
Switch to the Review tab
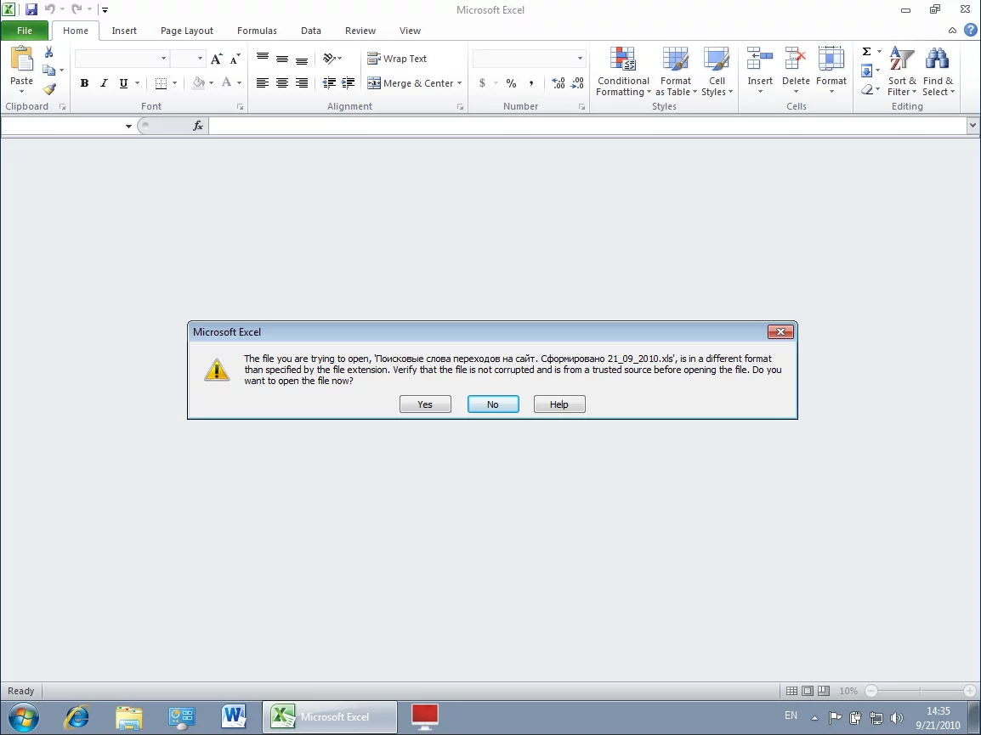tap(360, 31)
